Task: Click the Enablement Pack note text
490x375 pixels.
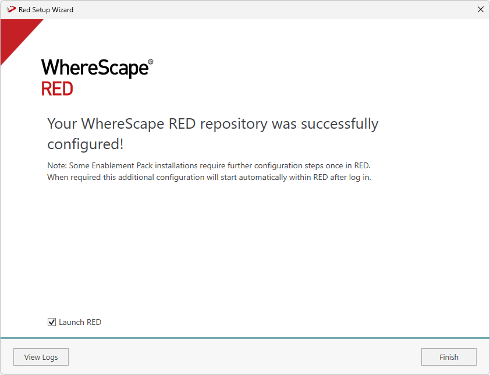Action: point(209,171)
